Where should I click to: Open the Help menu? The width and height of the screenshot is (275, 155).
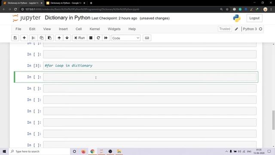point(132,29)
